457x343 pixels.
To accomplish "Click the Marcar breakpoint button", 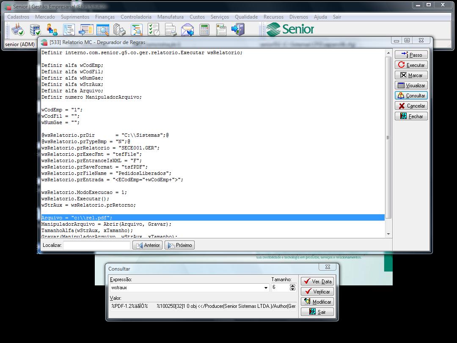I will pos(411,75).
